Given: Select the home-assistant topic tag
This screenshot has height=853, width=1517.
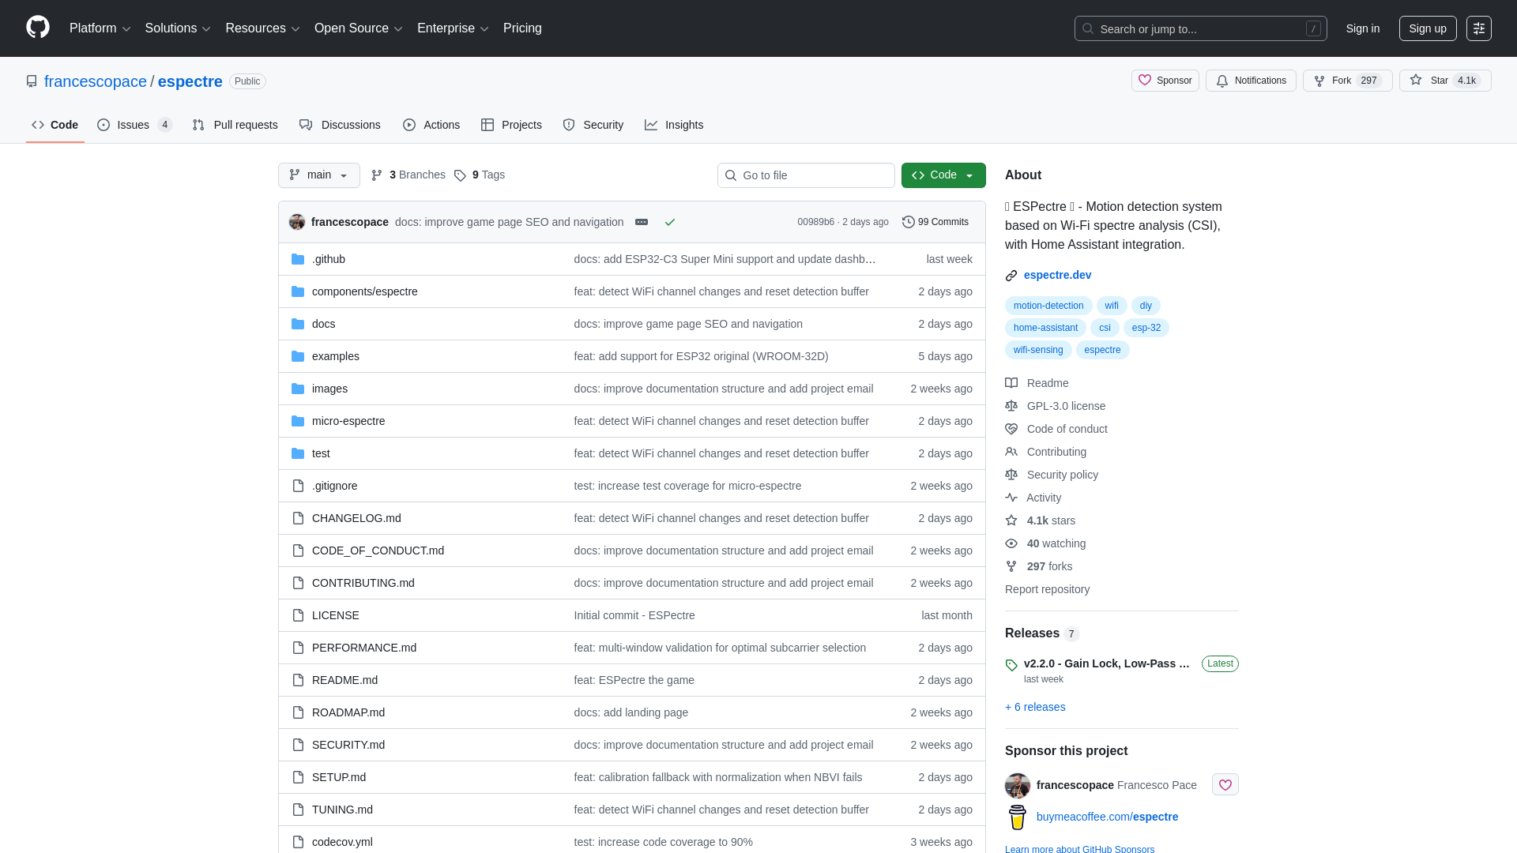Looking at the screenshot, I should point(1045,327).
